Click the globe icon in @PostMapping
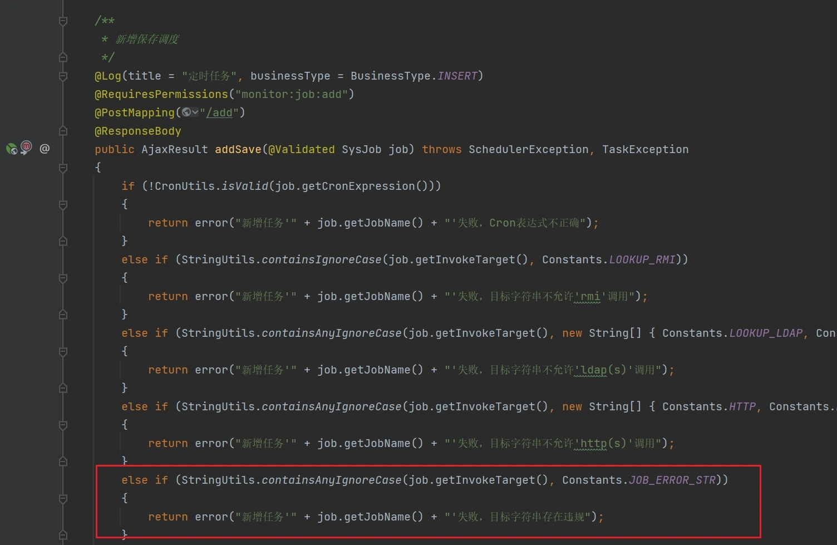 (186, 112)
